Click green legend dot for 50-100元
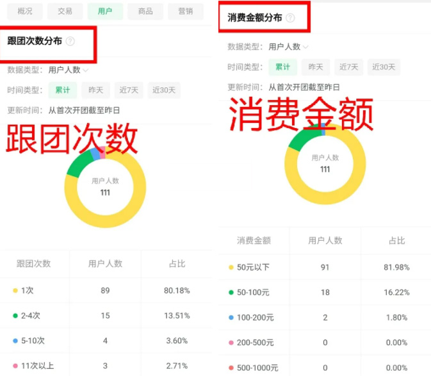431x376 pixels. (231, 293)
